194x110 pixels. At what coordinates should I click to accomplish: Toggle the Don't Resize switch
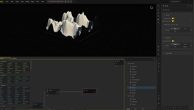(x=173, y=21)
